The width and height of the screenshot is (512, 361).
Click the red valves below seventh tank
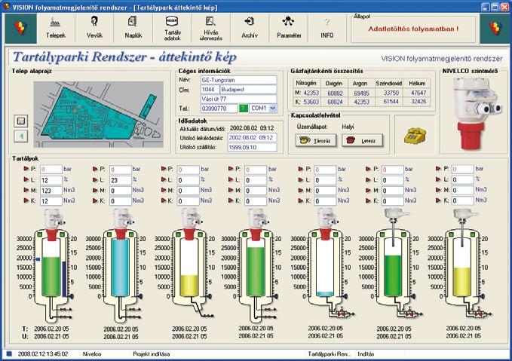pyautogui.click(x=480, y=314)
